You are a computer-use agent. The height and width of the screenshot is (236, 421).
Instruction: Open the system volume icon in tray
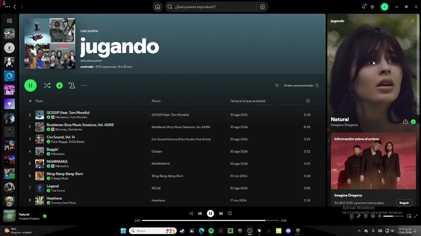pyautogui.click(x=392, y=231)
